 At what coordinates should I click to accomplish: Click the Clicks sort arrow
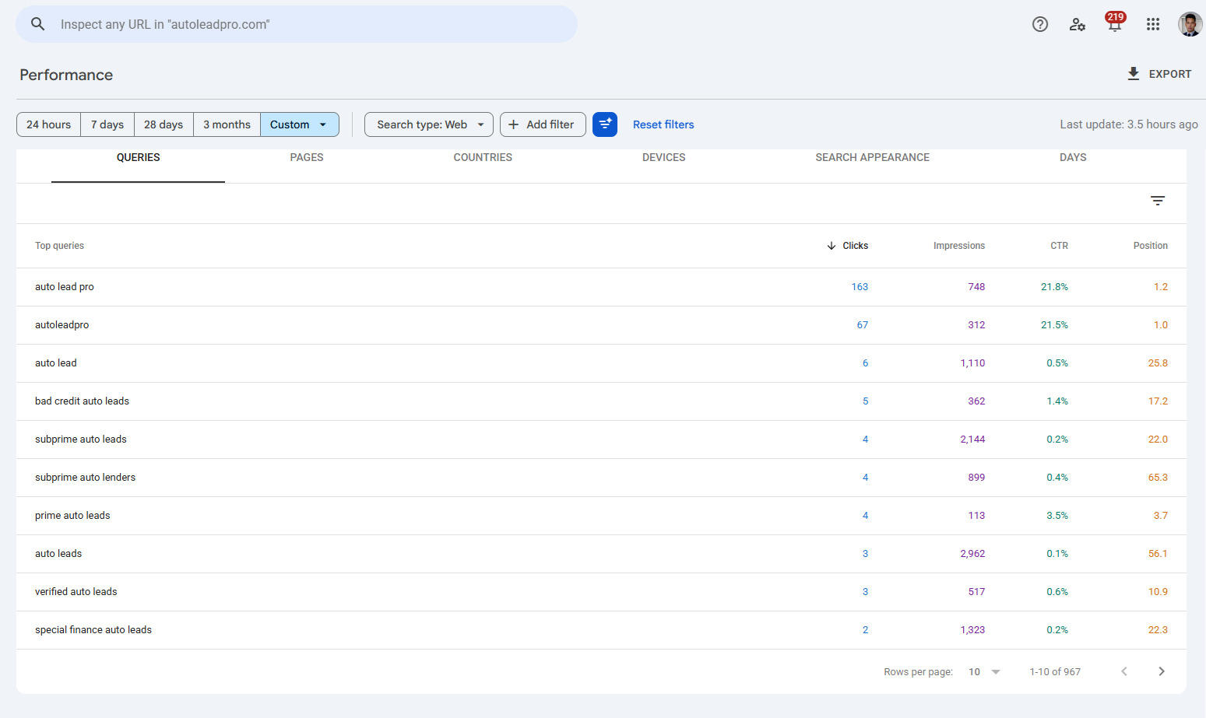[832, 246]
